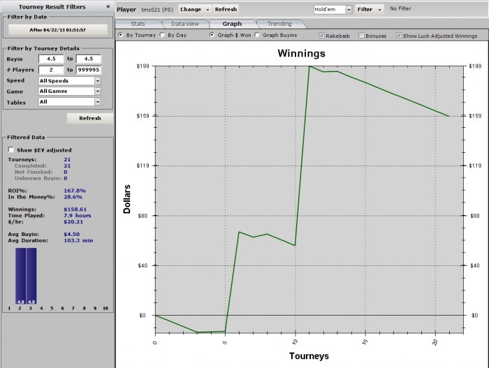Open the Change player dropdown
Viewport: 489px width, 368px height.
[194, 10]
